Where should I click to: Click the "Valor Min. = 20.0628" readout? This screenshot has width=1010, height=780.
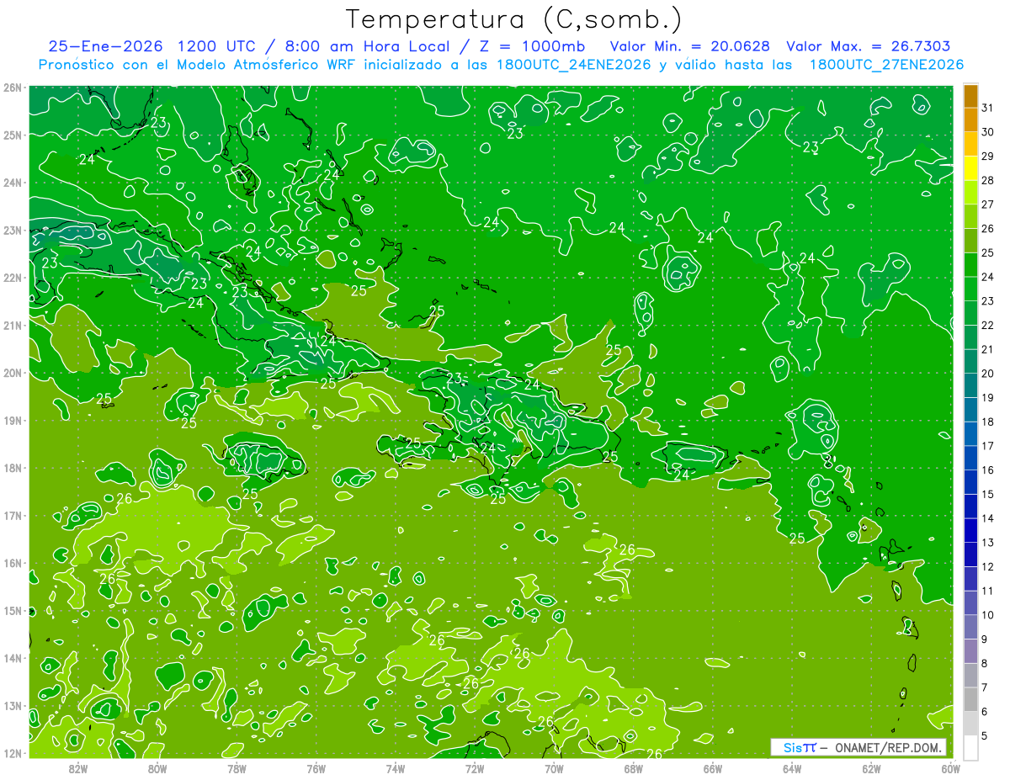pyautogui.click(x=690, y=46)
